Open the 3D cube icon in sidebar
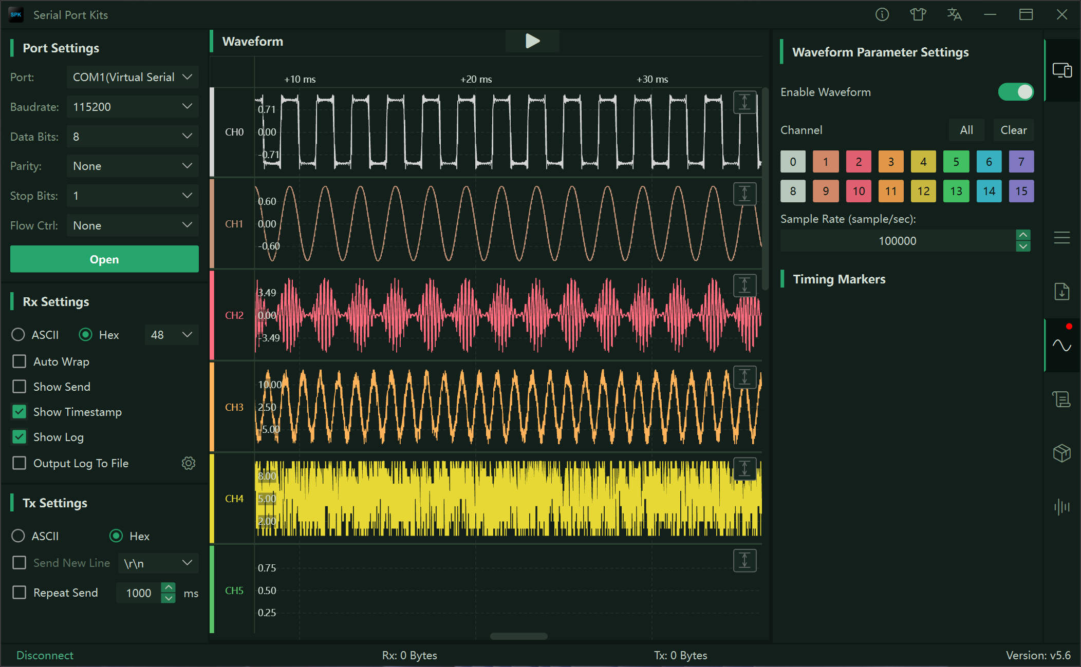This screenshot has width=1081, height=667. click(x=1061, y=453)
